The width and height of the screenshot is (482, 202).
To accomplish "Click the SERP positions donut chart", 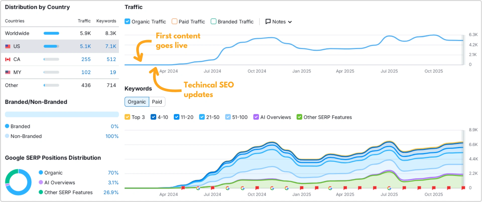I will pyautogui.click(x=18, y=182).
